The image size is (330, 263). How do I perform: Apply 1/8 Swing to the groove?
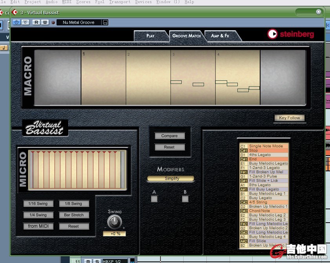[x=73, y=203]
